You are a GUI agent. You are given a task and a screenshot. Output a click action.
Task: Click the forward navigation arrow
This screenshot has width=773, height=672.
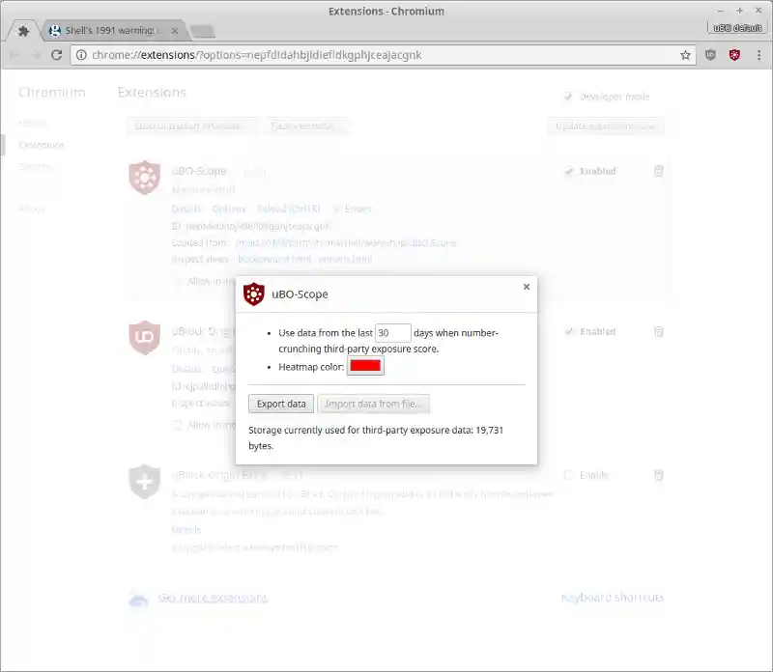(35, 55)
